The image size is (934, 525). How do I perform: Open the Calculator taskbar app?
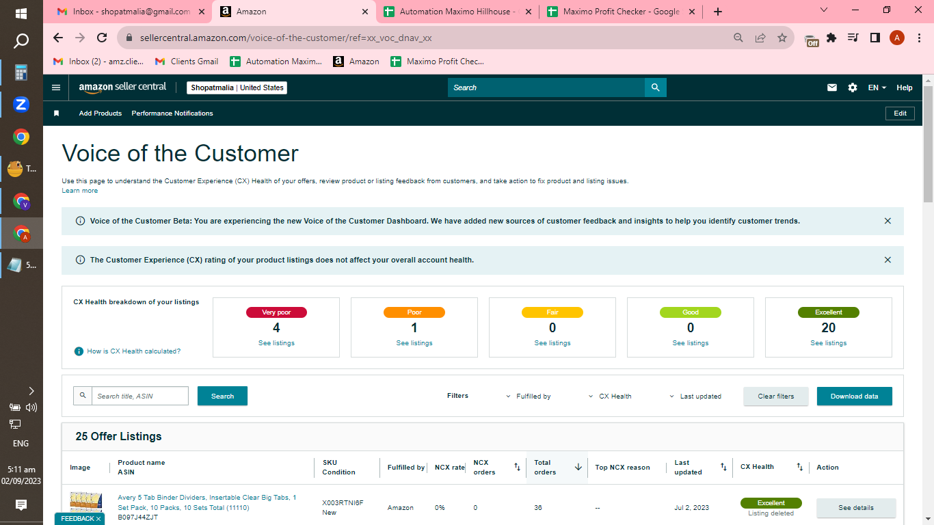point(21,72)
